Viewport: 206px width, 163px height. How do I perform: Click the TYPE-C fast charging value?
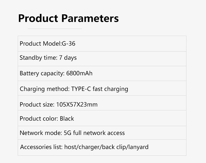click(100, 89)
